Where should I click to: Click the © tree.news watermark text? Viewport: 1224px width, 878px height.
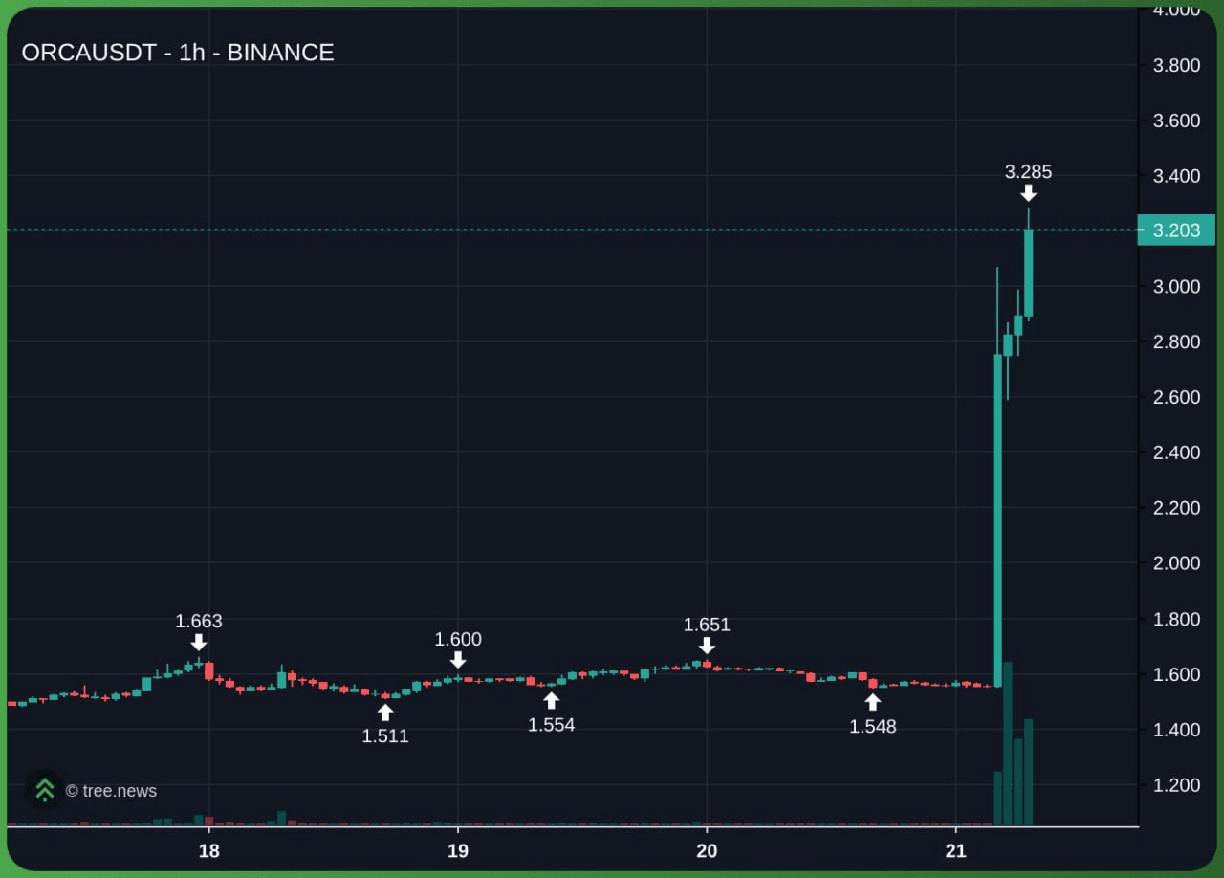[x=111, y=791]
